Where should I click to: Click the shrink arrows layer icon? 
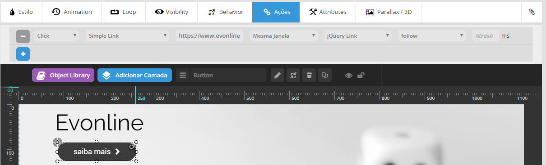point(293,75)
